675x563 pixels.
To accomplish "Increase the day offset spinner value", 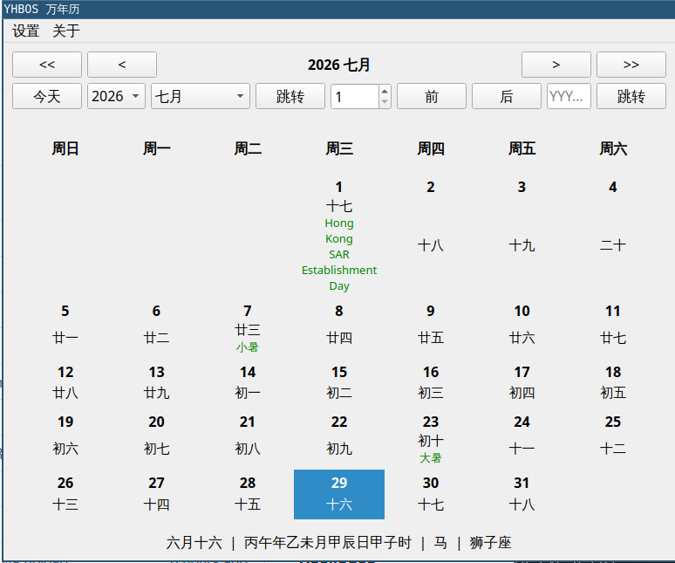I will coord(385,91).
